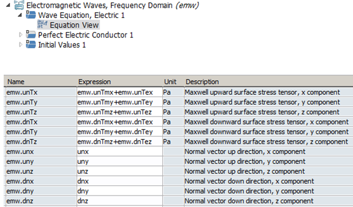Click expression emw.dnTmx+emw.dnTex cell
The height and width of the screenshot is (207, 353).
point(118,122)
